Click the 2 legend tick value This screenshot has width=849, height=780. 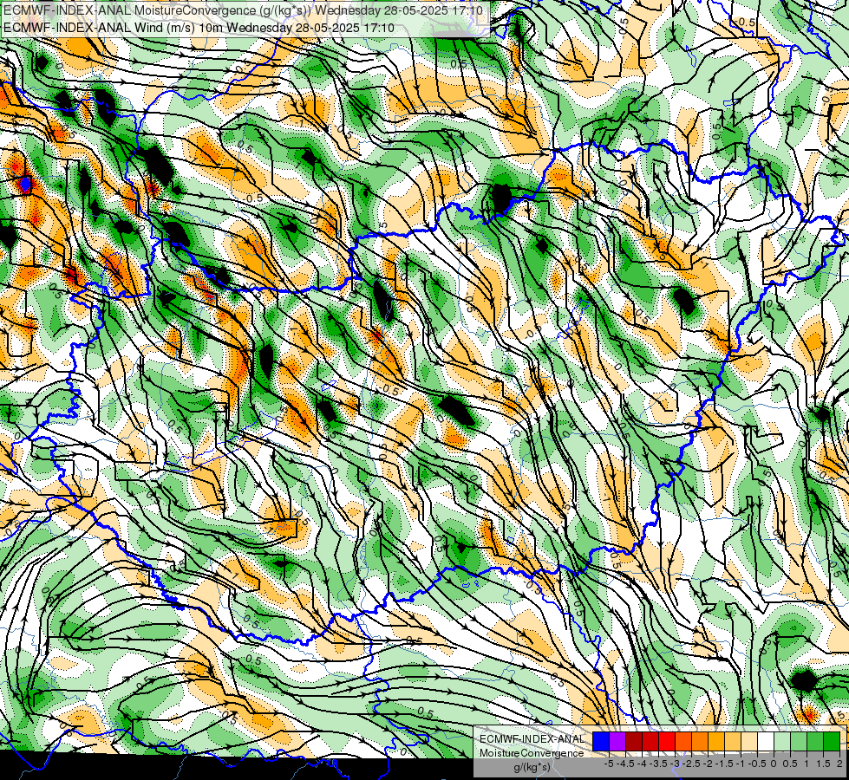click(x=839, y=764)
